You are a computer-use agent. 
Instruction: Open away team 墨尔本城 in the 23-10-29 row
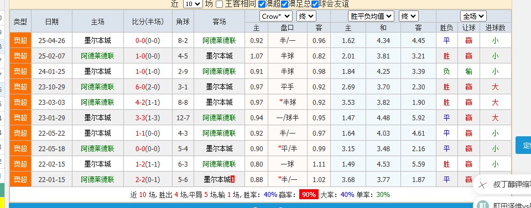pyautogui.click(x=219, y=87)
